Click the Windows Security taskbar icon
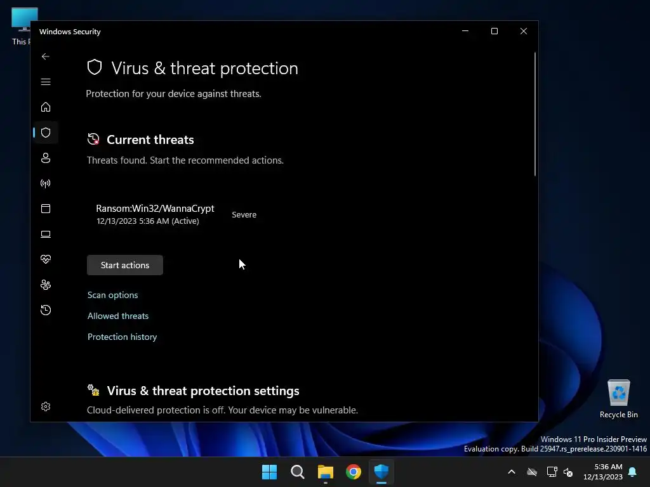Viewport: 650px width, 487px height. point(381,472)
